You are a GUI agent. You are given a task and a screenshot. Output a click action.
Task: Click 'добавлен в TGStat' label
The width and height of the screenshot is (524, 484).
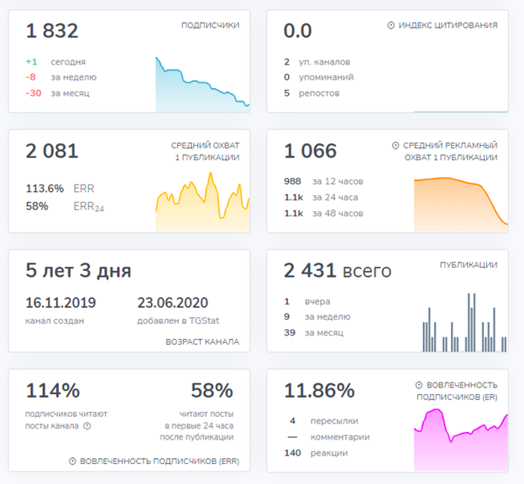click(178, 320)
